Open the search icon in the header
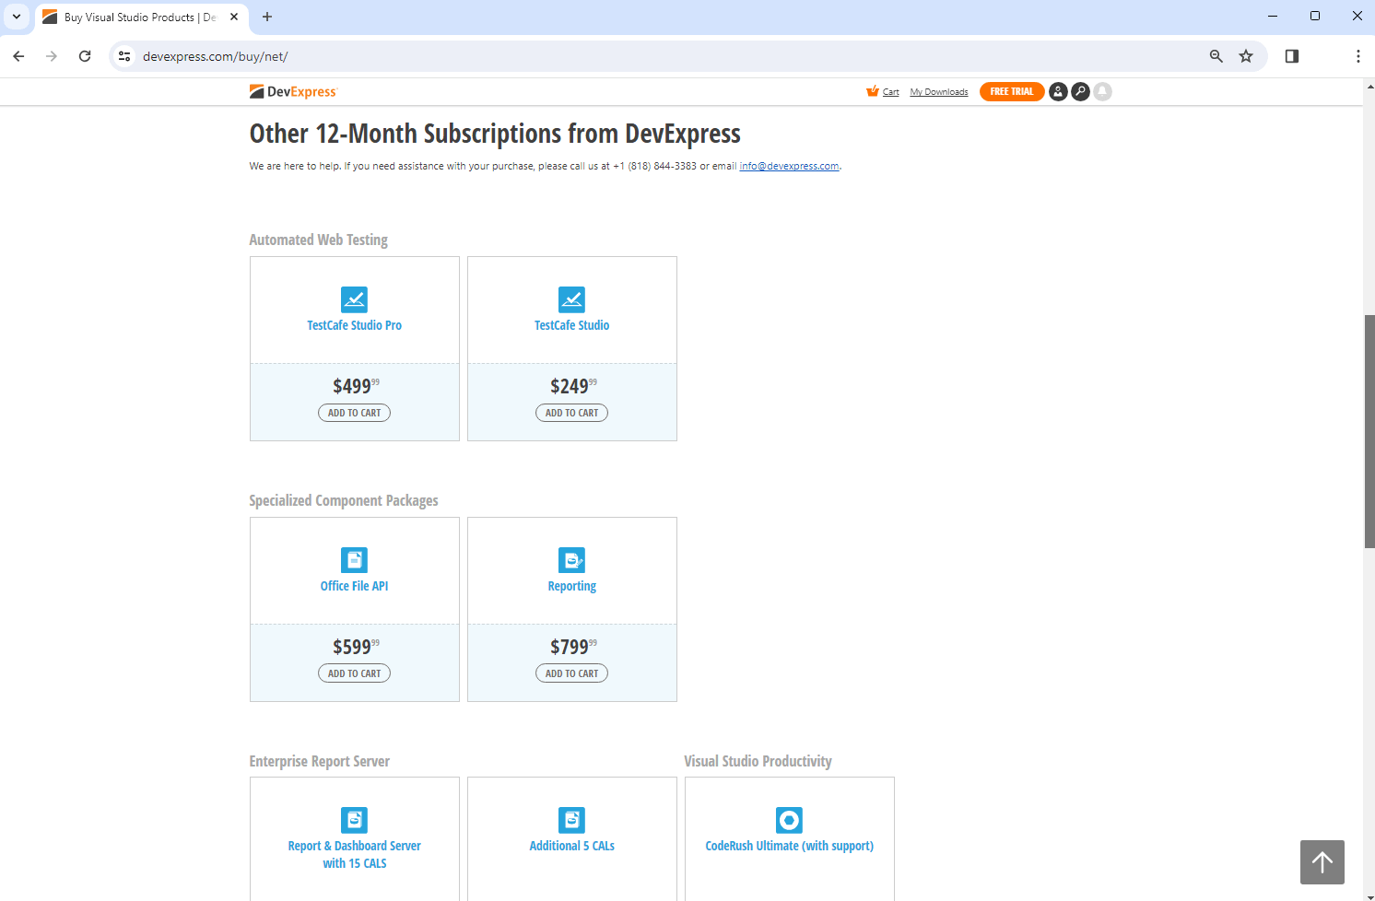The height and width of the screenshot is (901, 1375). click(1080, 91)
